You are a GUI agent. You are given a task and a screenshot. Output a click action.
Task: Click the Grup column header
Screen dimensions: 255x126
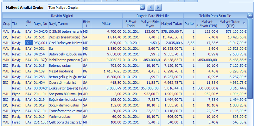pyautogui.click(x=6, y=24)
